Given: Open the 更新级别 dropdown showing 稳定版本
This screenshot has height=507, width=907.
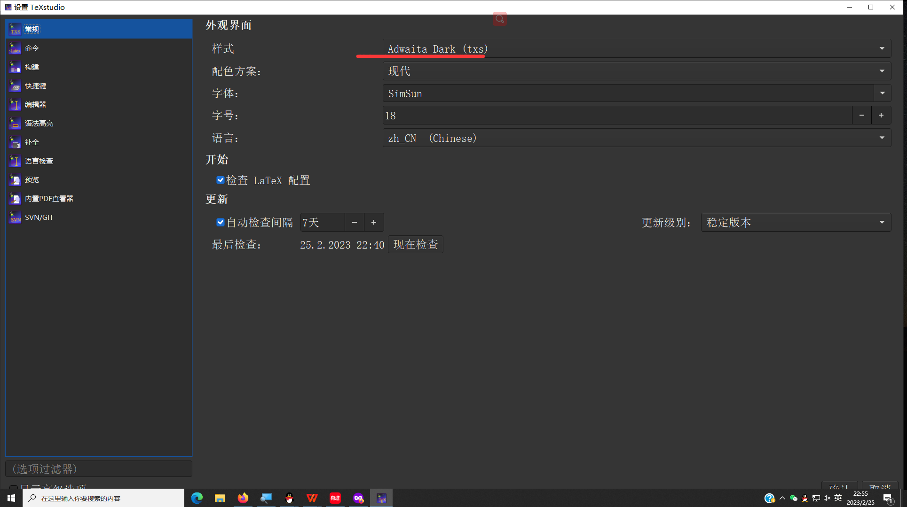Looking at the screenshot, I should pos(796,222).
